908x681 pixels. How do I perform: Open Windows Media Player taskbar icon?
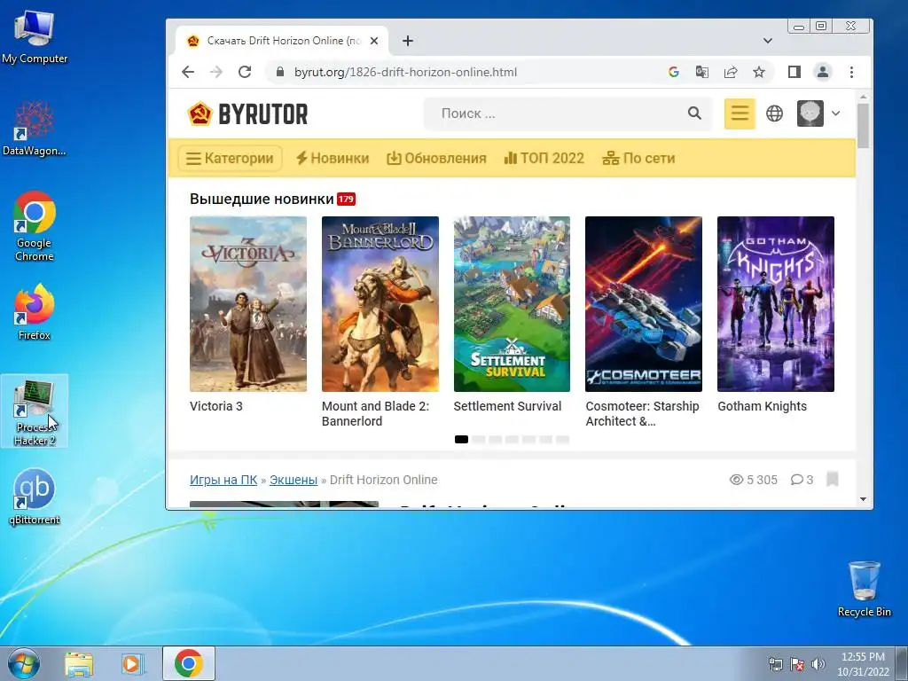click(x=133, y=663)
